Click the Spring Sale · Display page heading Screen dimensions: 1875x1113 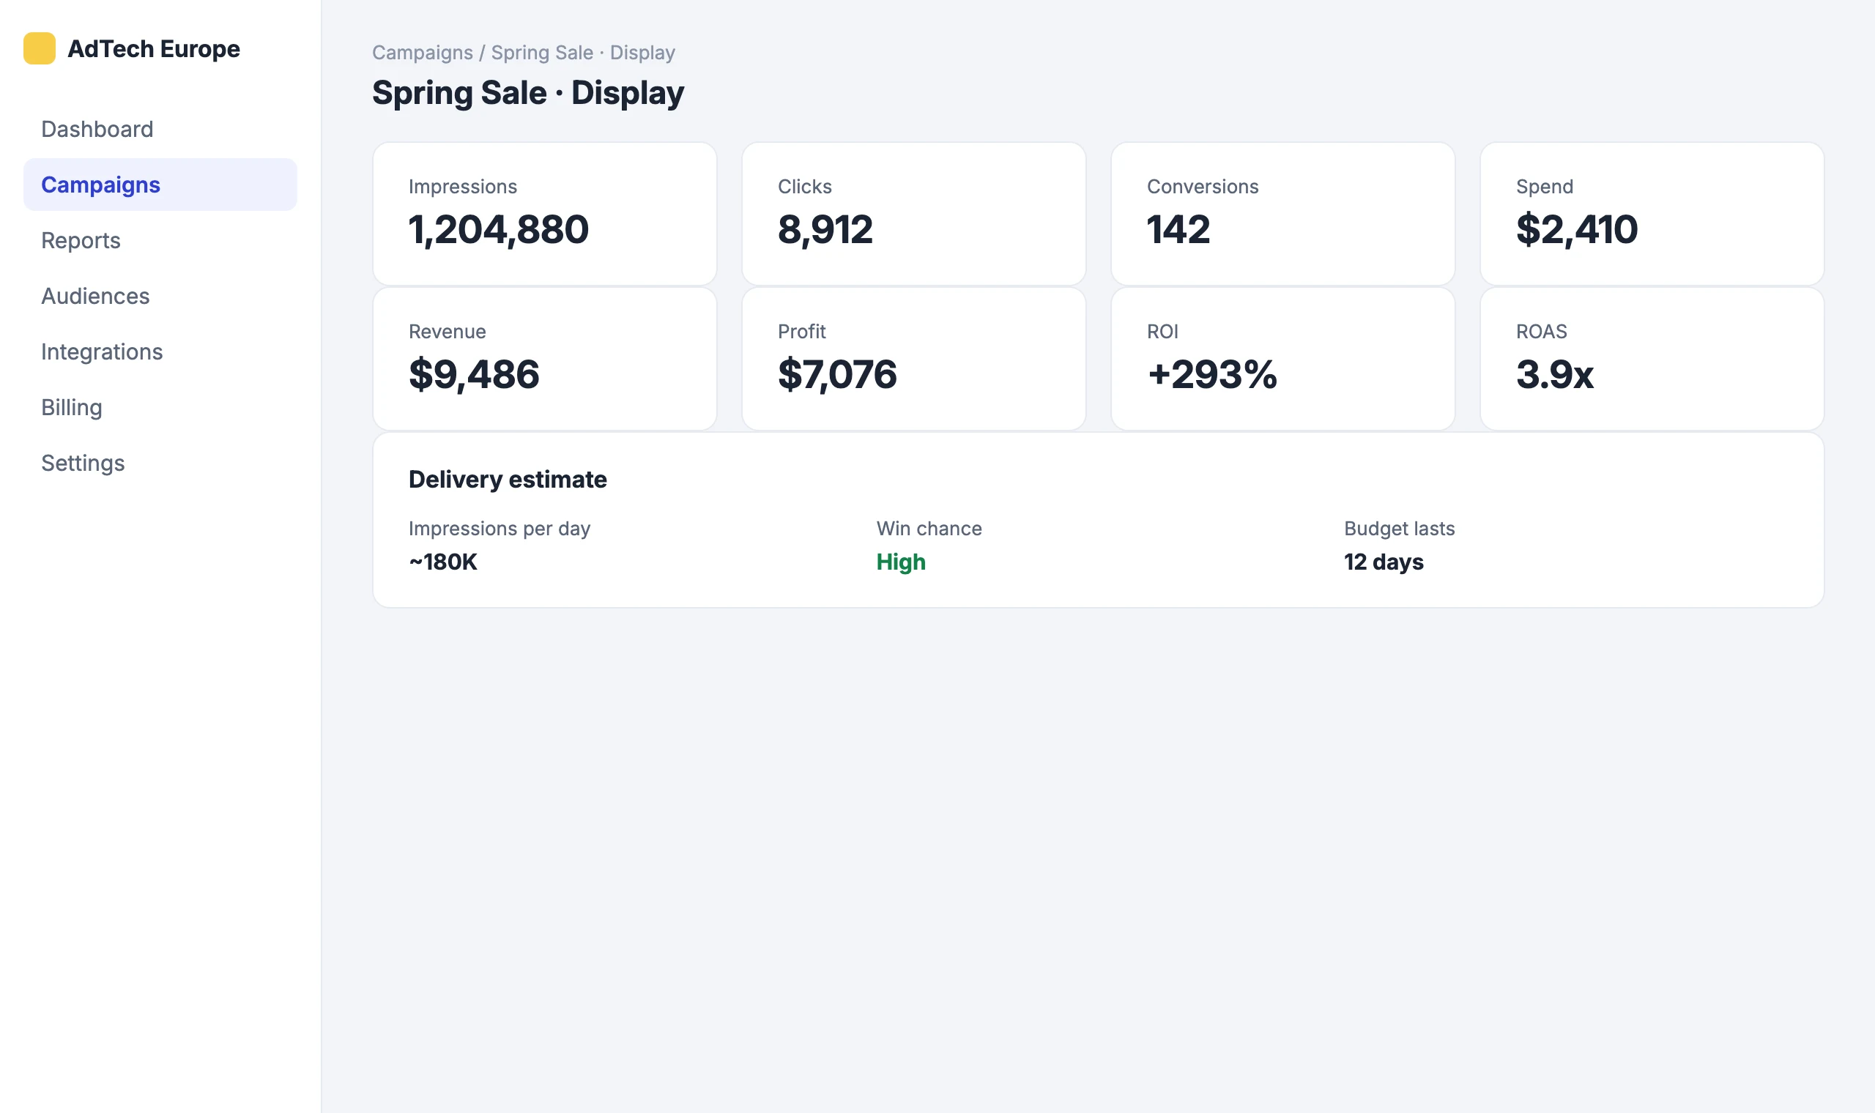[528, 93]
